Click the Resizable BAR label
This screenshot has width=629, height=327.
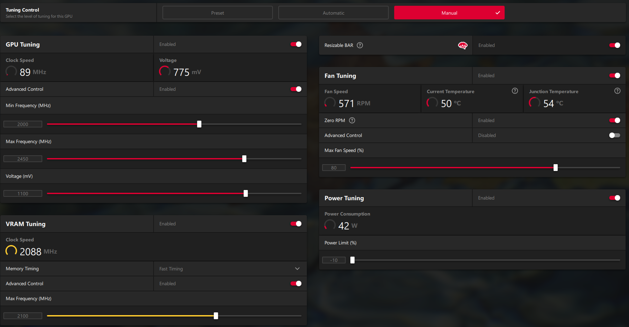click(339, 45)
